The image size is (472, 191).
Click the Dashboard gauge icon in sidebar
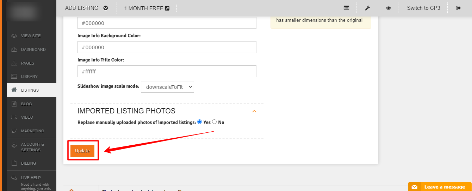14,50
